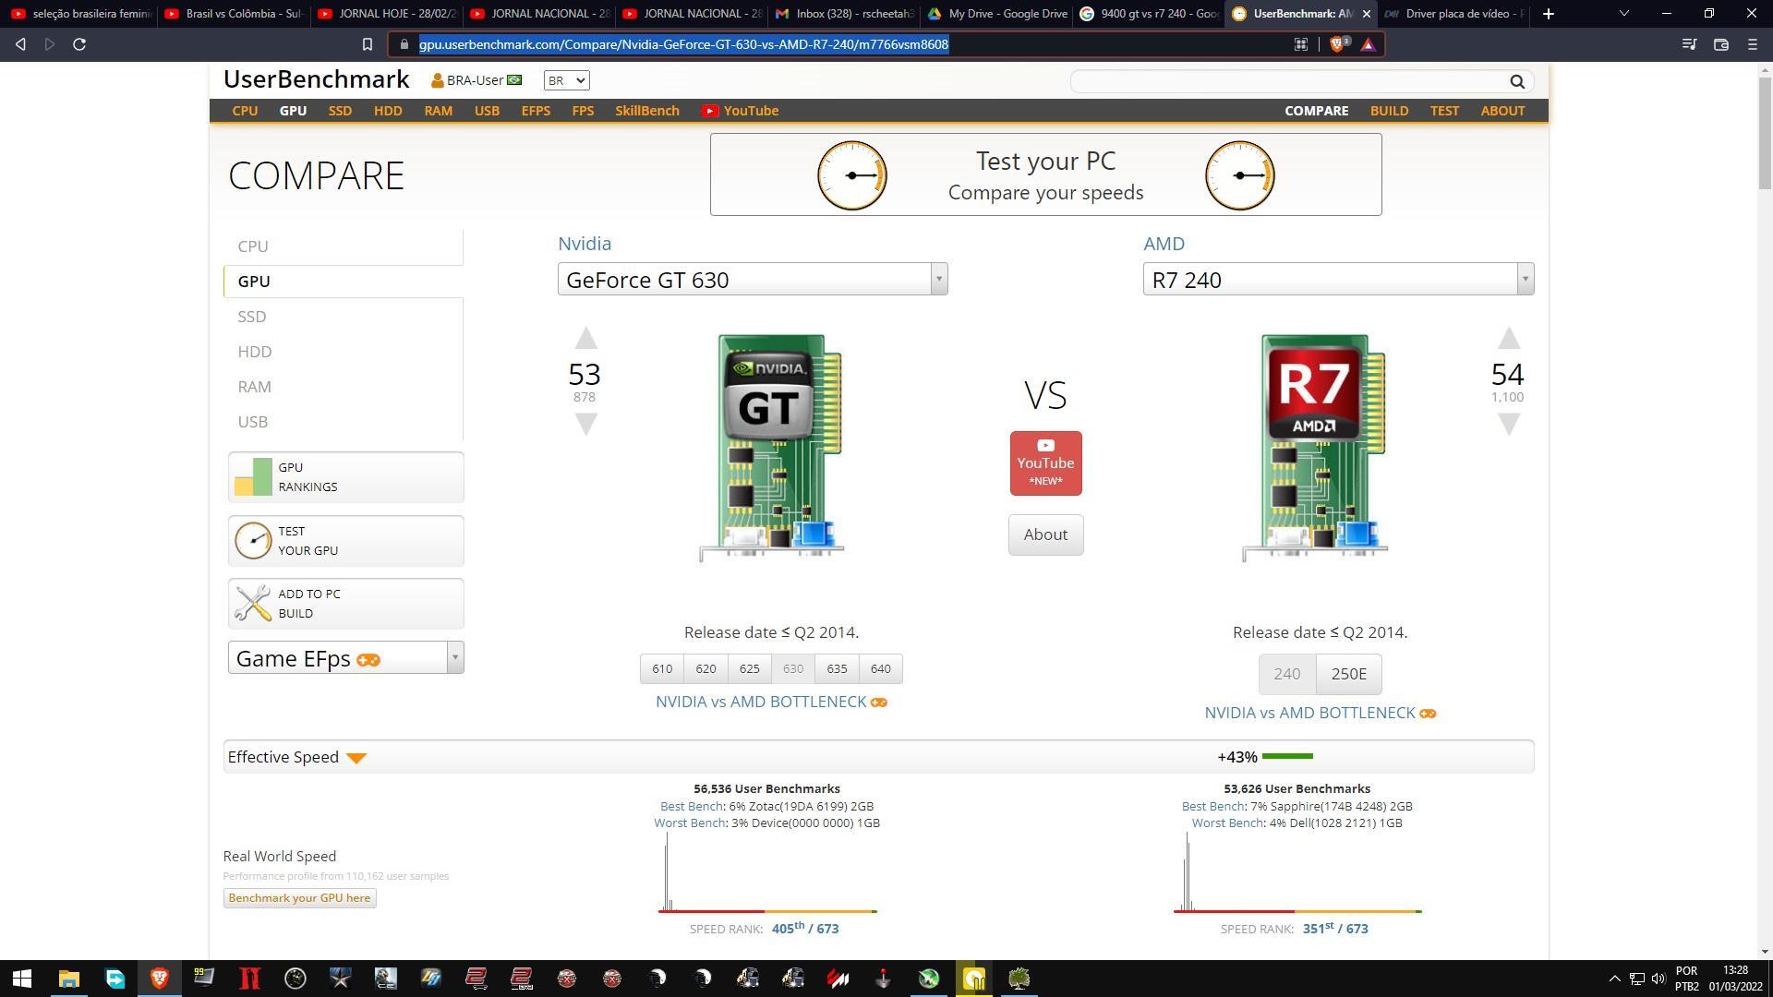
Task: Open the Brave rewards triangle icon
Action: (x=1368, y=44)
